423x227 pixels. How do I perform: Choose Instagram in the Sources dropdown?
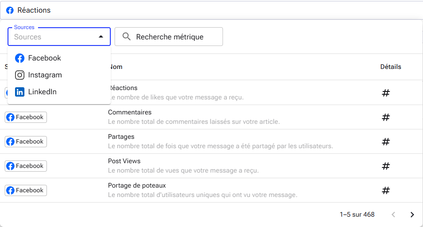point(45,75)
